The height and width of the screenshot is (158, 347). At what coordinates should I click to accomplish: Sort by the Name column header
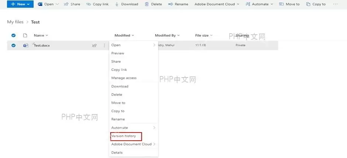click(x=41, y=35)
